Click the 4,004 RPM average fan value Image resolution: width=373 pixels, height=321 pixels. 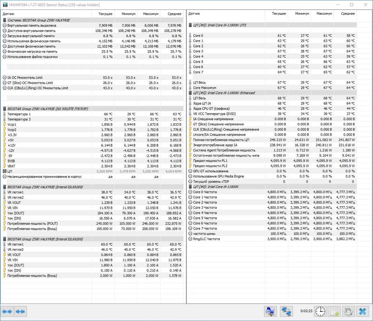pyautogui.click(x=173, y=171)
